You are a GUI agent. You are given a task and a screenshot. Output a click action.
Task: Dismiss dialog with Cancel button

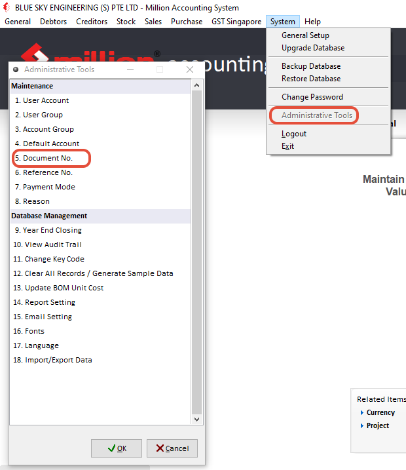172,448
